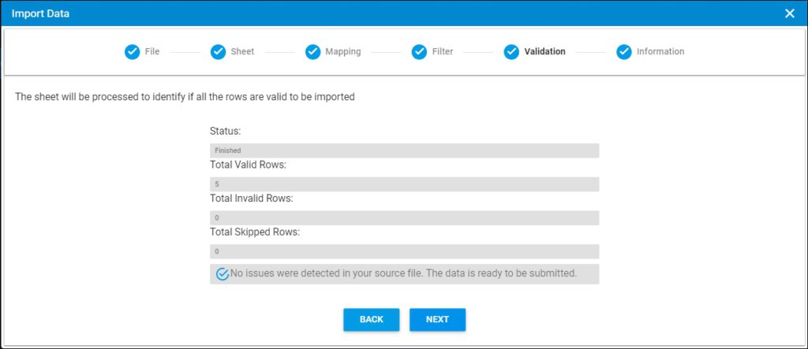808x349 pixels.
Task: Click the Status field showing Finished
Action: click(405, 150)
